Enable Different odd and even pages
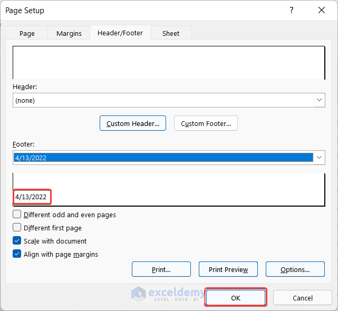The height and width of the screenshot is (311, 338). [x=17, y=215]
